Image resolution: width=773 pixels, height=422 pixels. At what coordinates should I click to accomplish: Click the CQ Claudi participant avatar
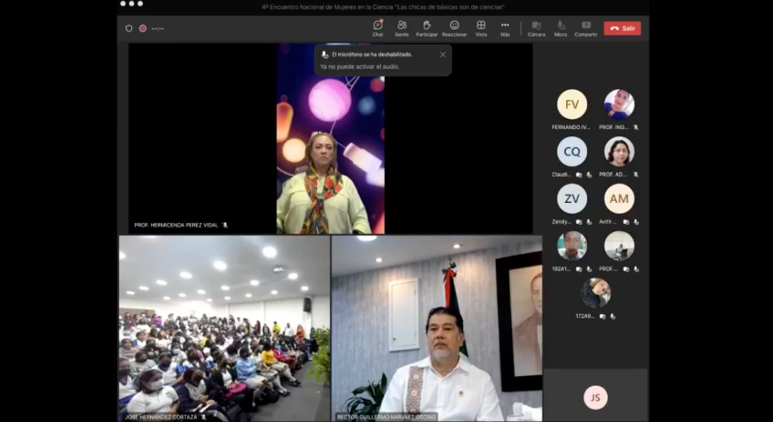click(572, 152)
